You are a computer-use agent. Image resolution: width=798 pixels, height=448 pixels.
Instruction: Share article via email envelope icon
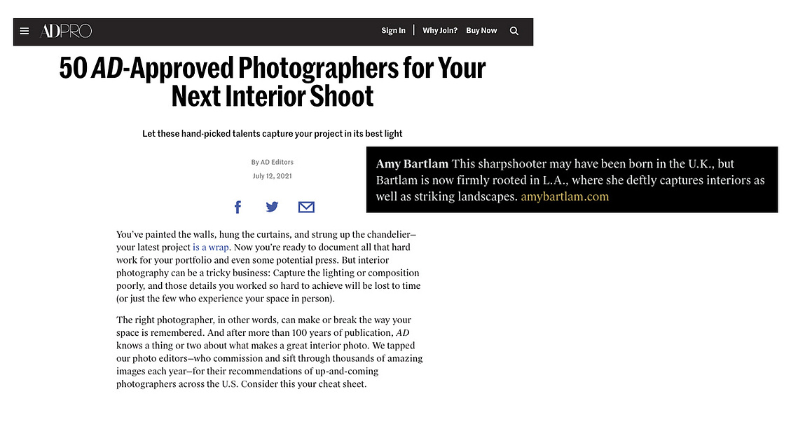point(306,207)
